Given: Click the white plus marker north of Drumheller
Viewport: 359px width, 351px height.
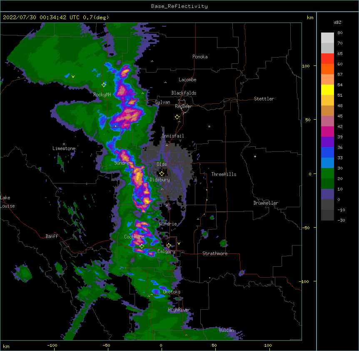Looking at the screenshot, I should 255,156.
